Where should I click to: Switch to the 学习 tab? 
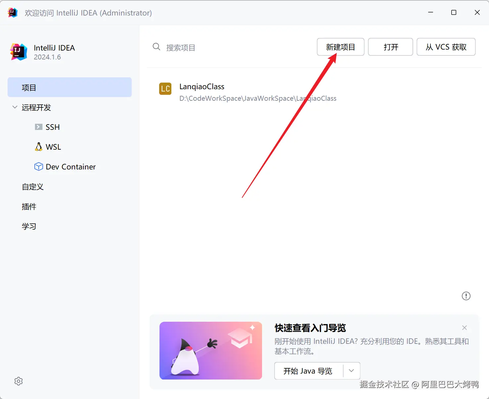[29, 226]
